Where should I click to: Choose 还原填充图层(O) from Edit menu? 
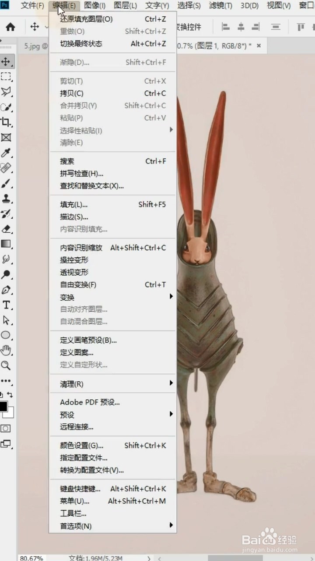tap(113, 19)
